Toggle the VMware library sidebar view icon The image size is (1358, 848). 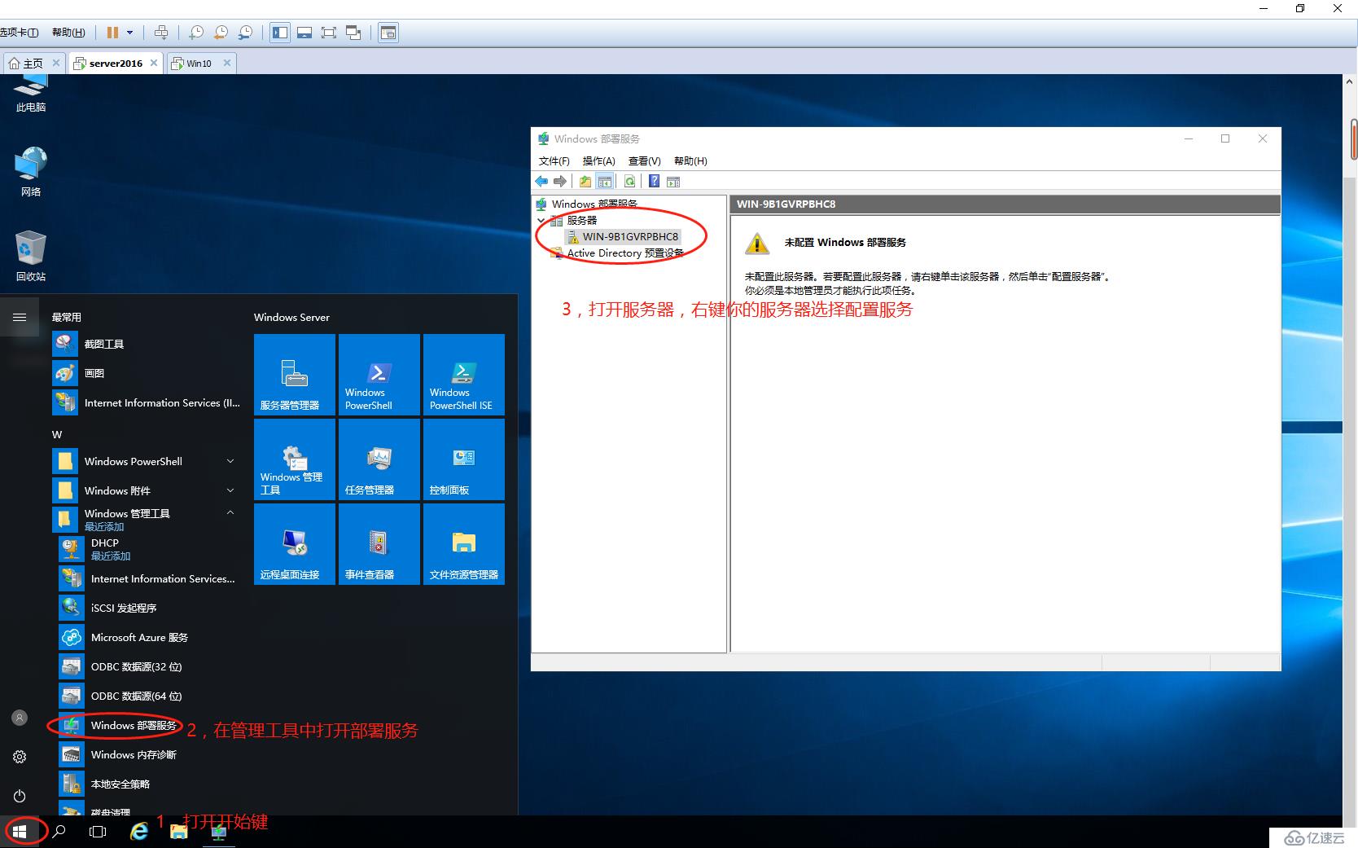[280, 33]
